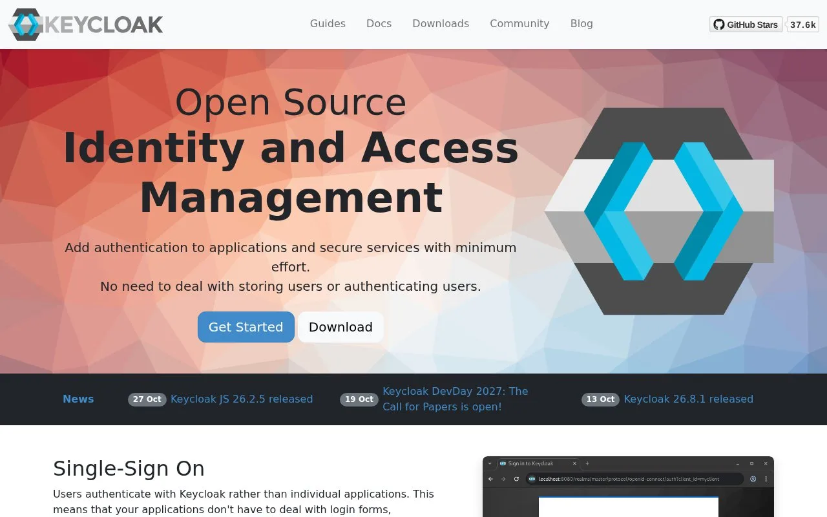Screen dimensions: 827x517
Task: Click the "Users authenticate with Keycloak" paragraph
Action: (x=244, y=501)
